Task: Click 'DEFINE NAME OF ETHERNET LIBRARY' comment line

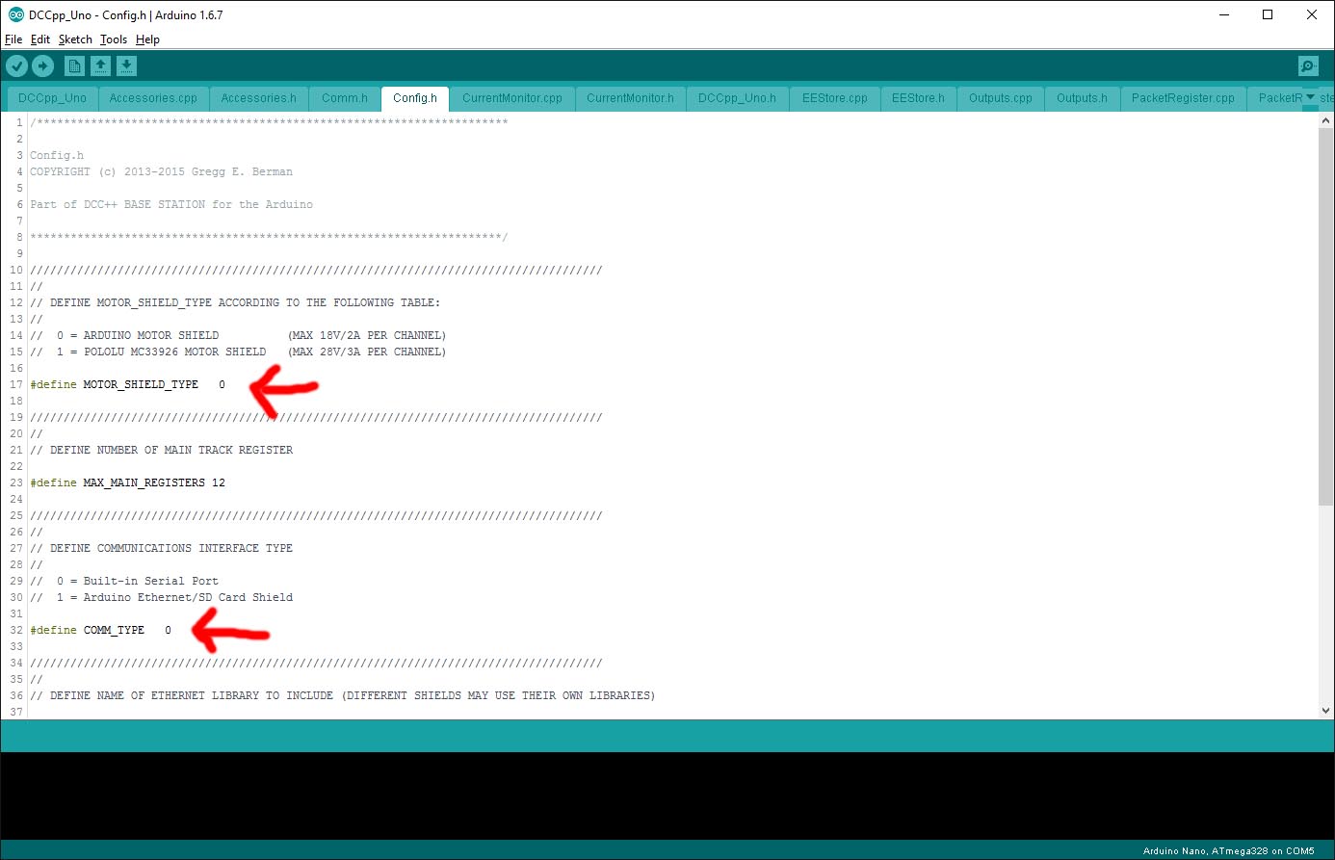Action: (342, 695)
